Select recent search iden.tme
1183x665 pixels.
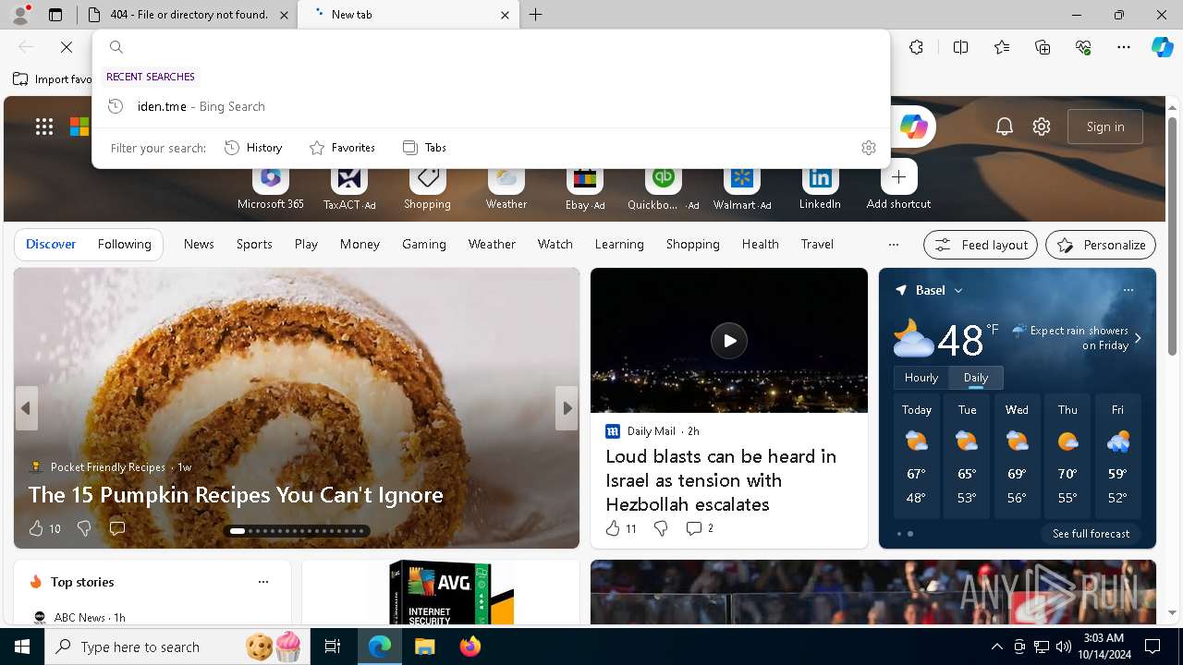(x=491, y=106)
